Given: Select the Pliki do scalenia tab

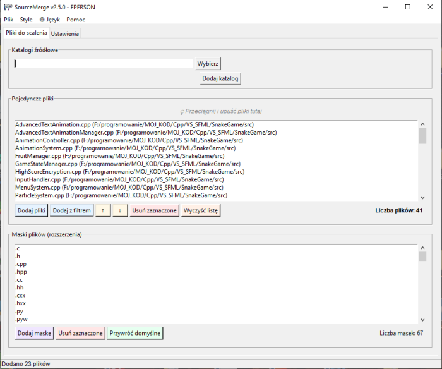Looking at the screenshot, I should tap(26, 33).
